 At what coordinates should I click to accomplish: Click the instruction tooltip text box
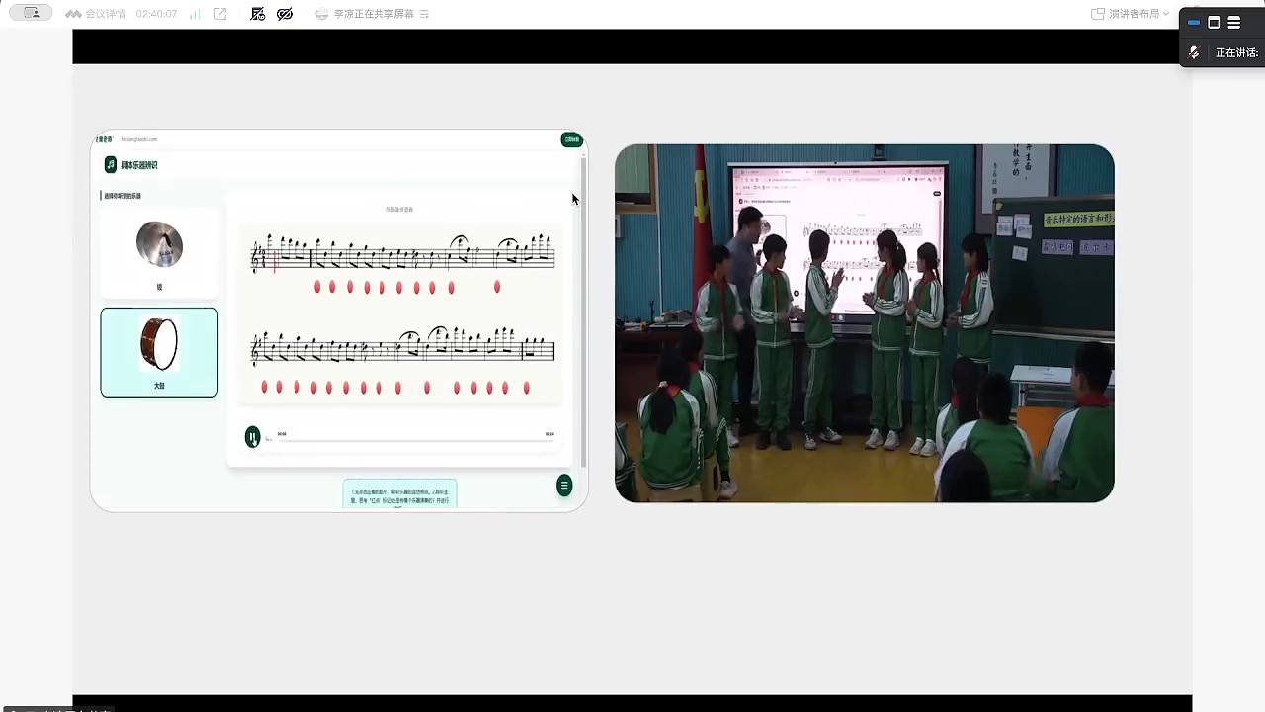[x=400, y=493]
